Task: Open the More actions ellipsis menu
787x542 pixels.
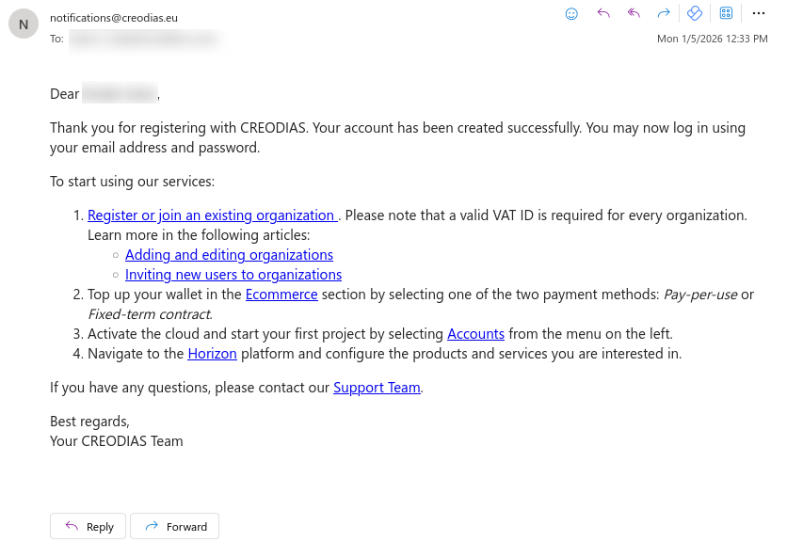Action: tap(759, 13)
